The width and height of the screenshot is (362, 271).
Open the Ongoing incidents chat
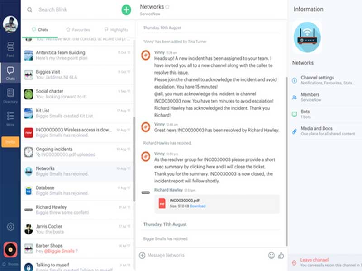(x=77, y=152)
